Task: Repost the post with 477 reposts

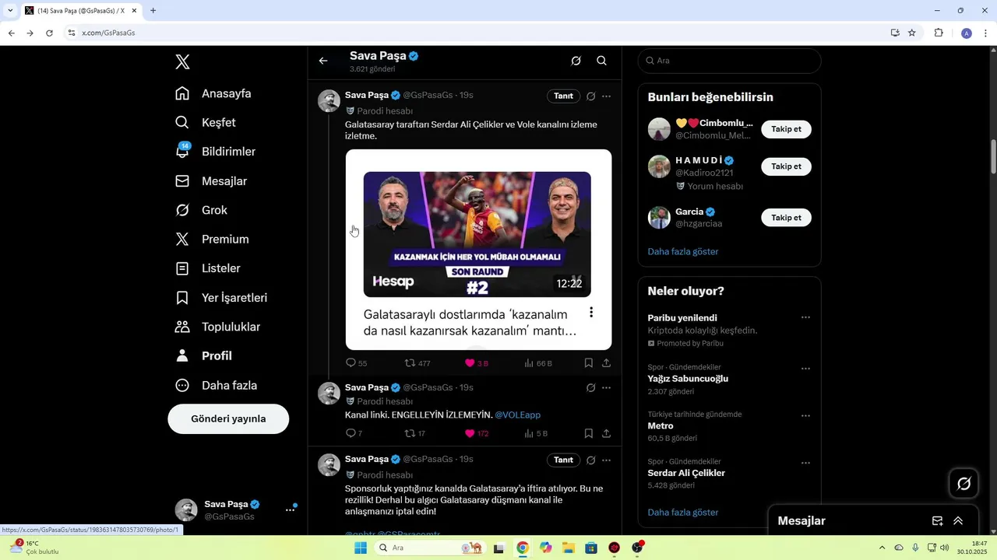Action: pos(417,363)
